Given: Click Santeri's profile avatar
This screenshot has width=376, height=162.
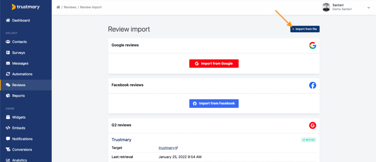Looking at the screenshot, I should (x=326, y=7).
